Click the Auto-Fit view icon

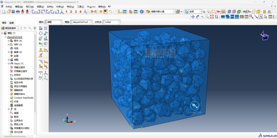[212, 17]
